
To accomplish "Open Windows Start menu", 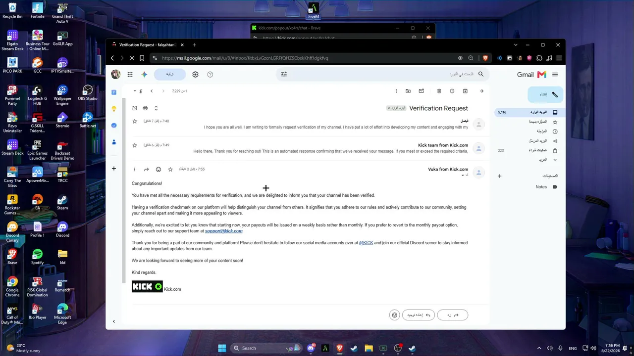I will (x=222, y=348).
